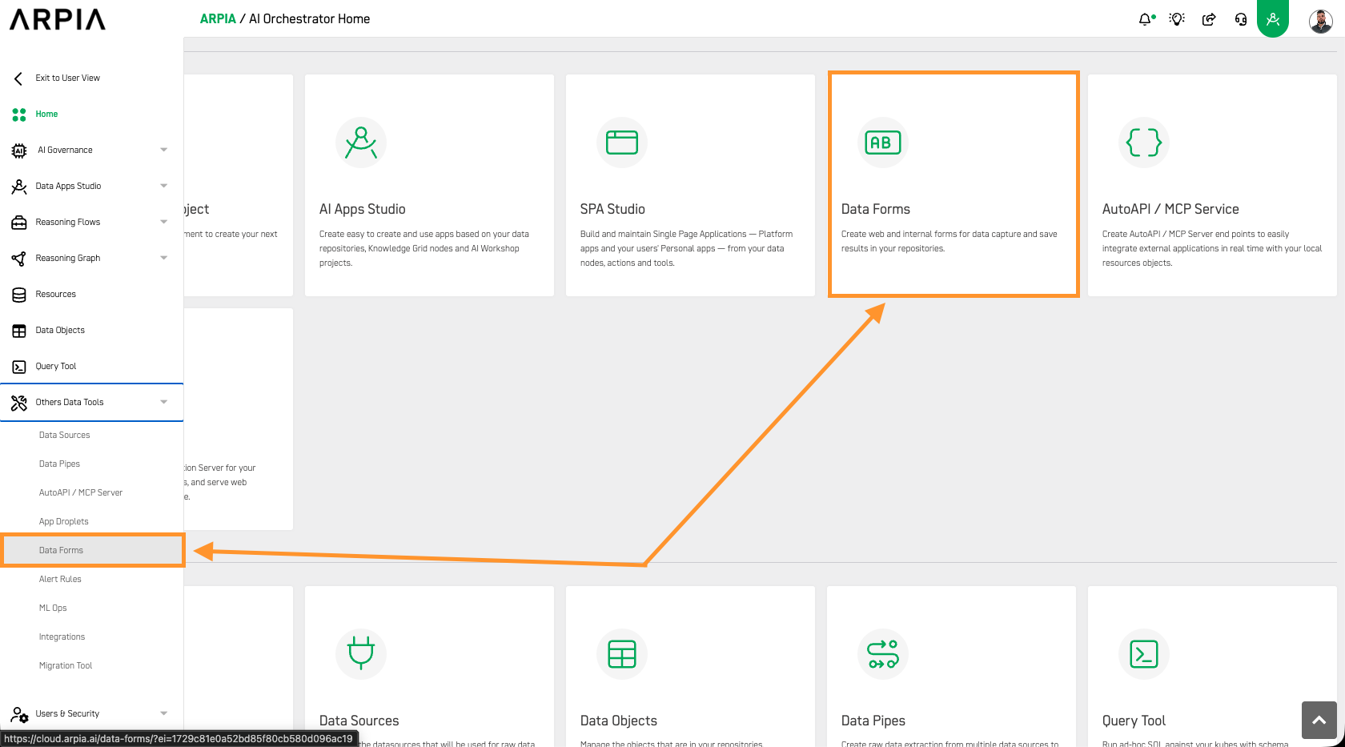Click the Data Sources plug icon
Viewport: 1345px width, 747px height.
tap(361, 654)
